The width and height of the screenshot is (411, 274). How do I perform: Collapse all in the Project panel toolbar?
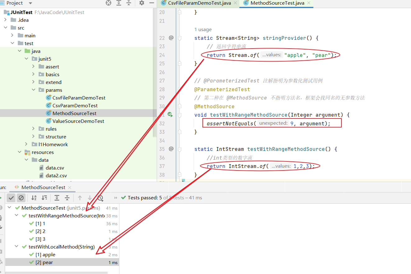coord(129,3)
